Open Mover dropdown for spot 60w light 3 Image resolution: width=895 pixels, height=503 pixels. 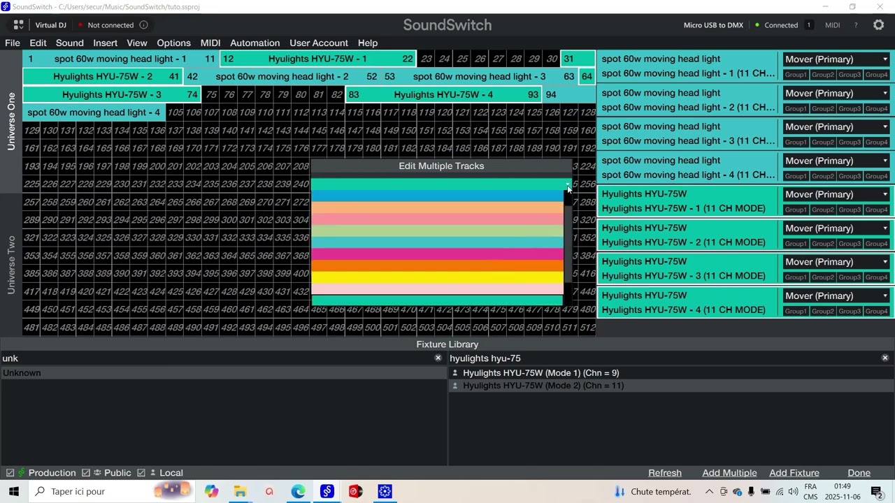[x=836, y=127]
